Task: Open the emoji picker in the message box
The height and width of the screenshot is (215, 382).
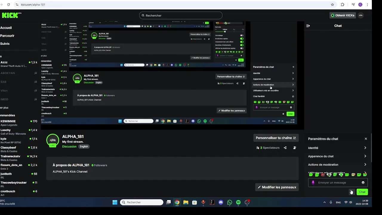Action: (x=363, y=182)
